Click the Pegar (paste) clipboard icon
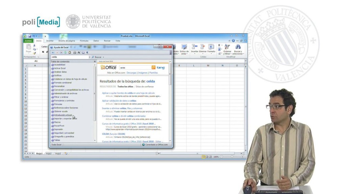 (x=28, y=47)
